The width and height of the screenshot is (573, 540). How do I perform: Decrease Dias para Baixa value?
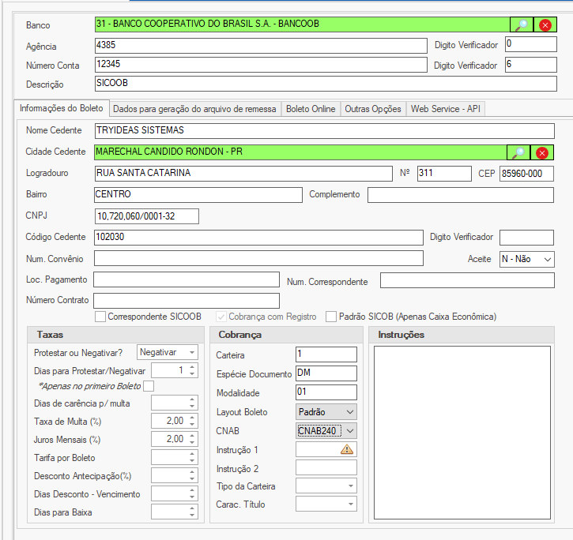[x=192, y=516]
